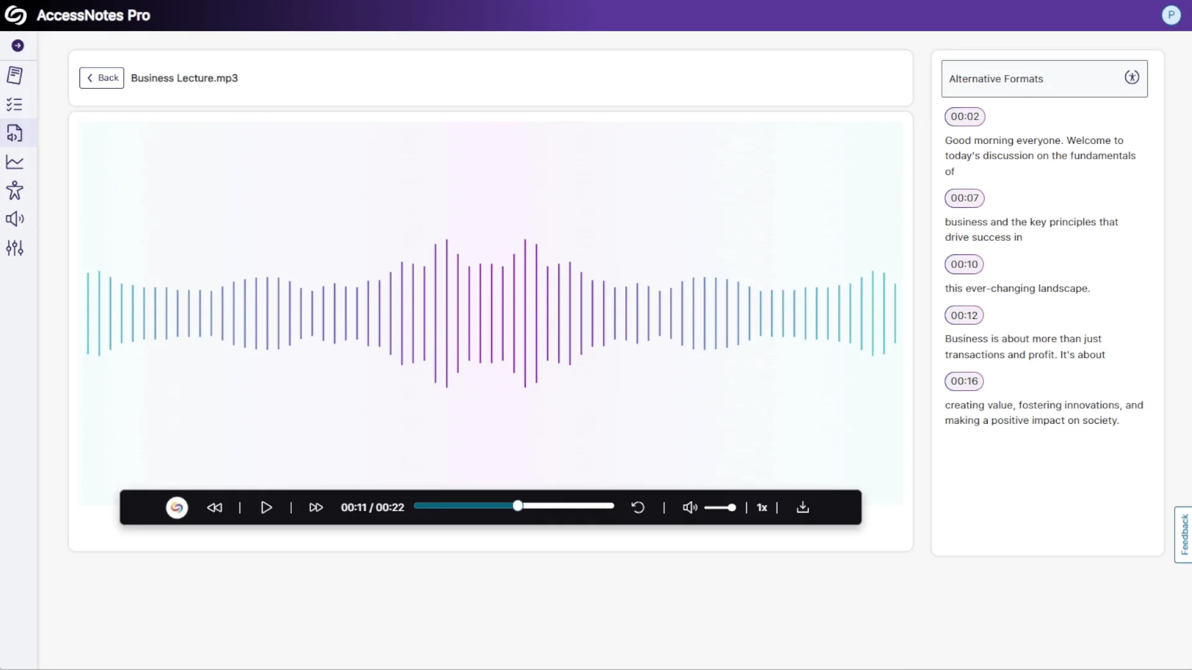Play the audio lecture
Image resolution: width=1192 pixels, height=670 pixels.
pyautogui.click(x=266, y=507)
